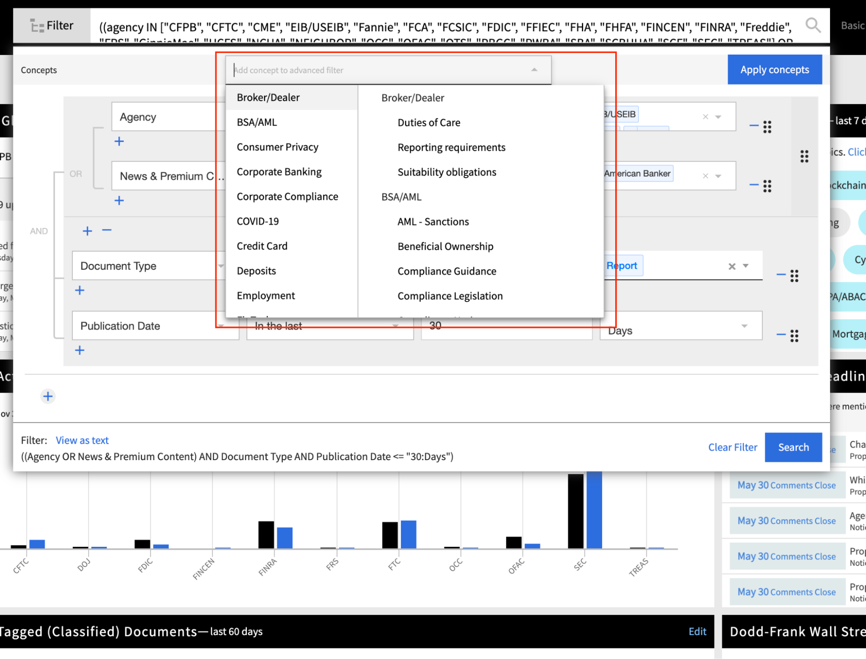The image size is (866, 659).
Task: Add condition under Document Type row
Action: tap(80, 290)
